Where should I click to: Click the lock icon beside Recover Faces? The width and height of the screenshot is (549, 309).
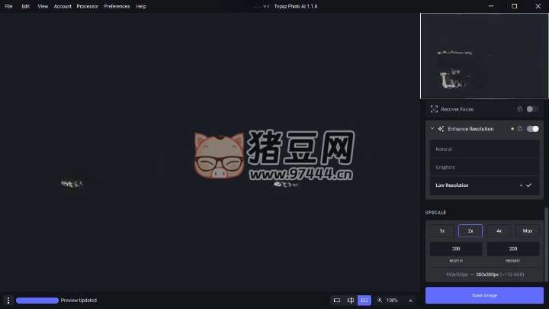point(520,109)
